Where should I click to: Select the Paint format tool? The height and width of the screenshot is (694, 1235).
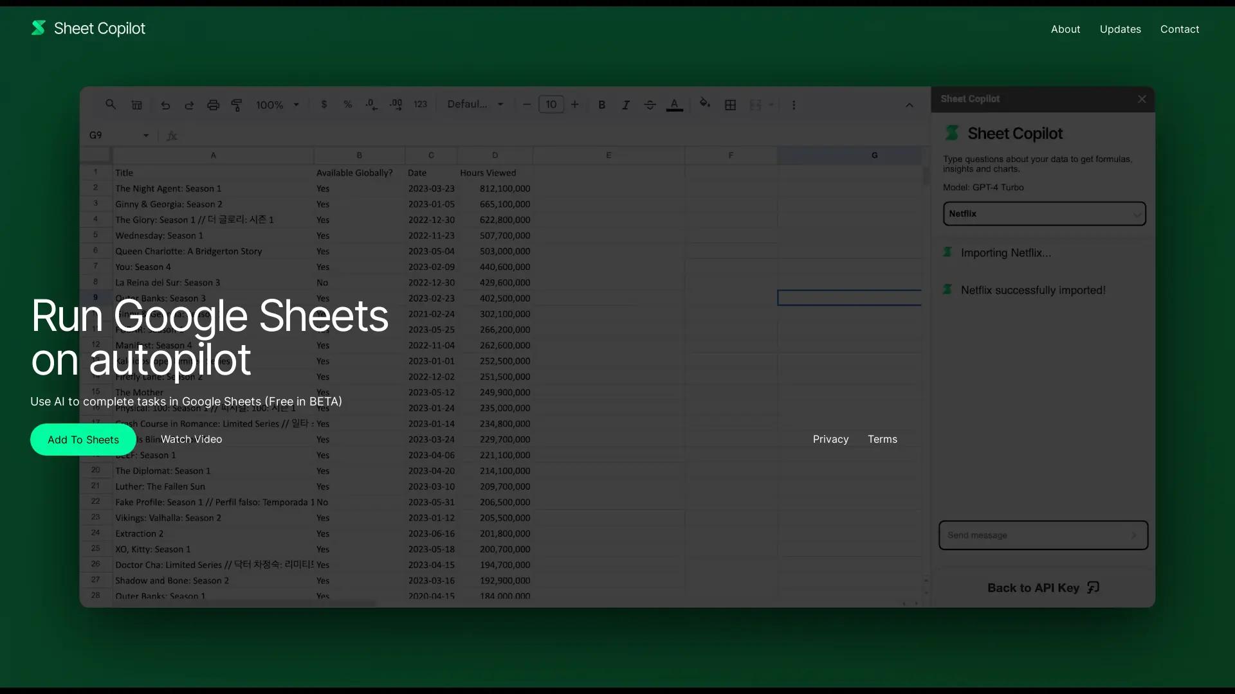pos(237,104)
